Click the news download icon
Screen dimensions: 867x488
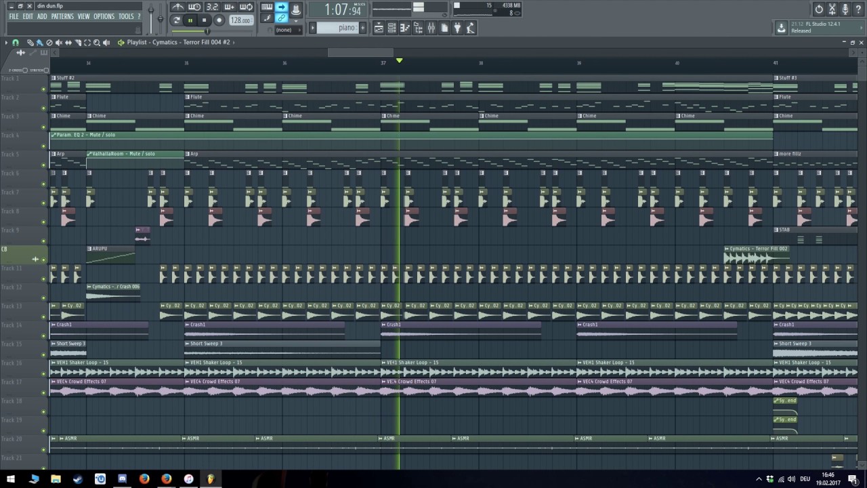pyautogui.click(x=782, y=28)
